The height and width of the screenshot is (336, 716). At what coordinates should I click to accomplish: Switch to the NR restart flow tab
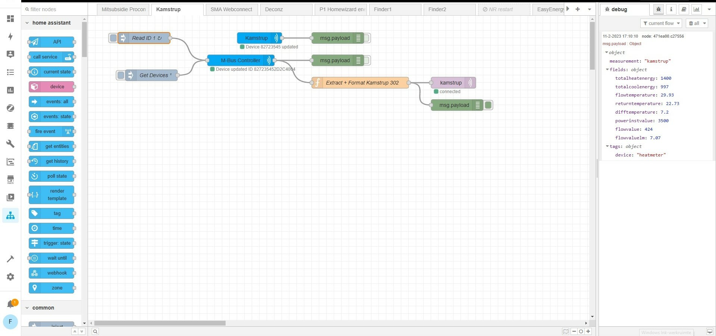tap(504, 9)
